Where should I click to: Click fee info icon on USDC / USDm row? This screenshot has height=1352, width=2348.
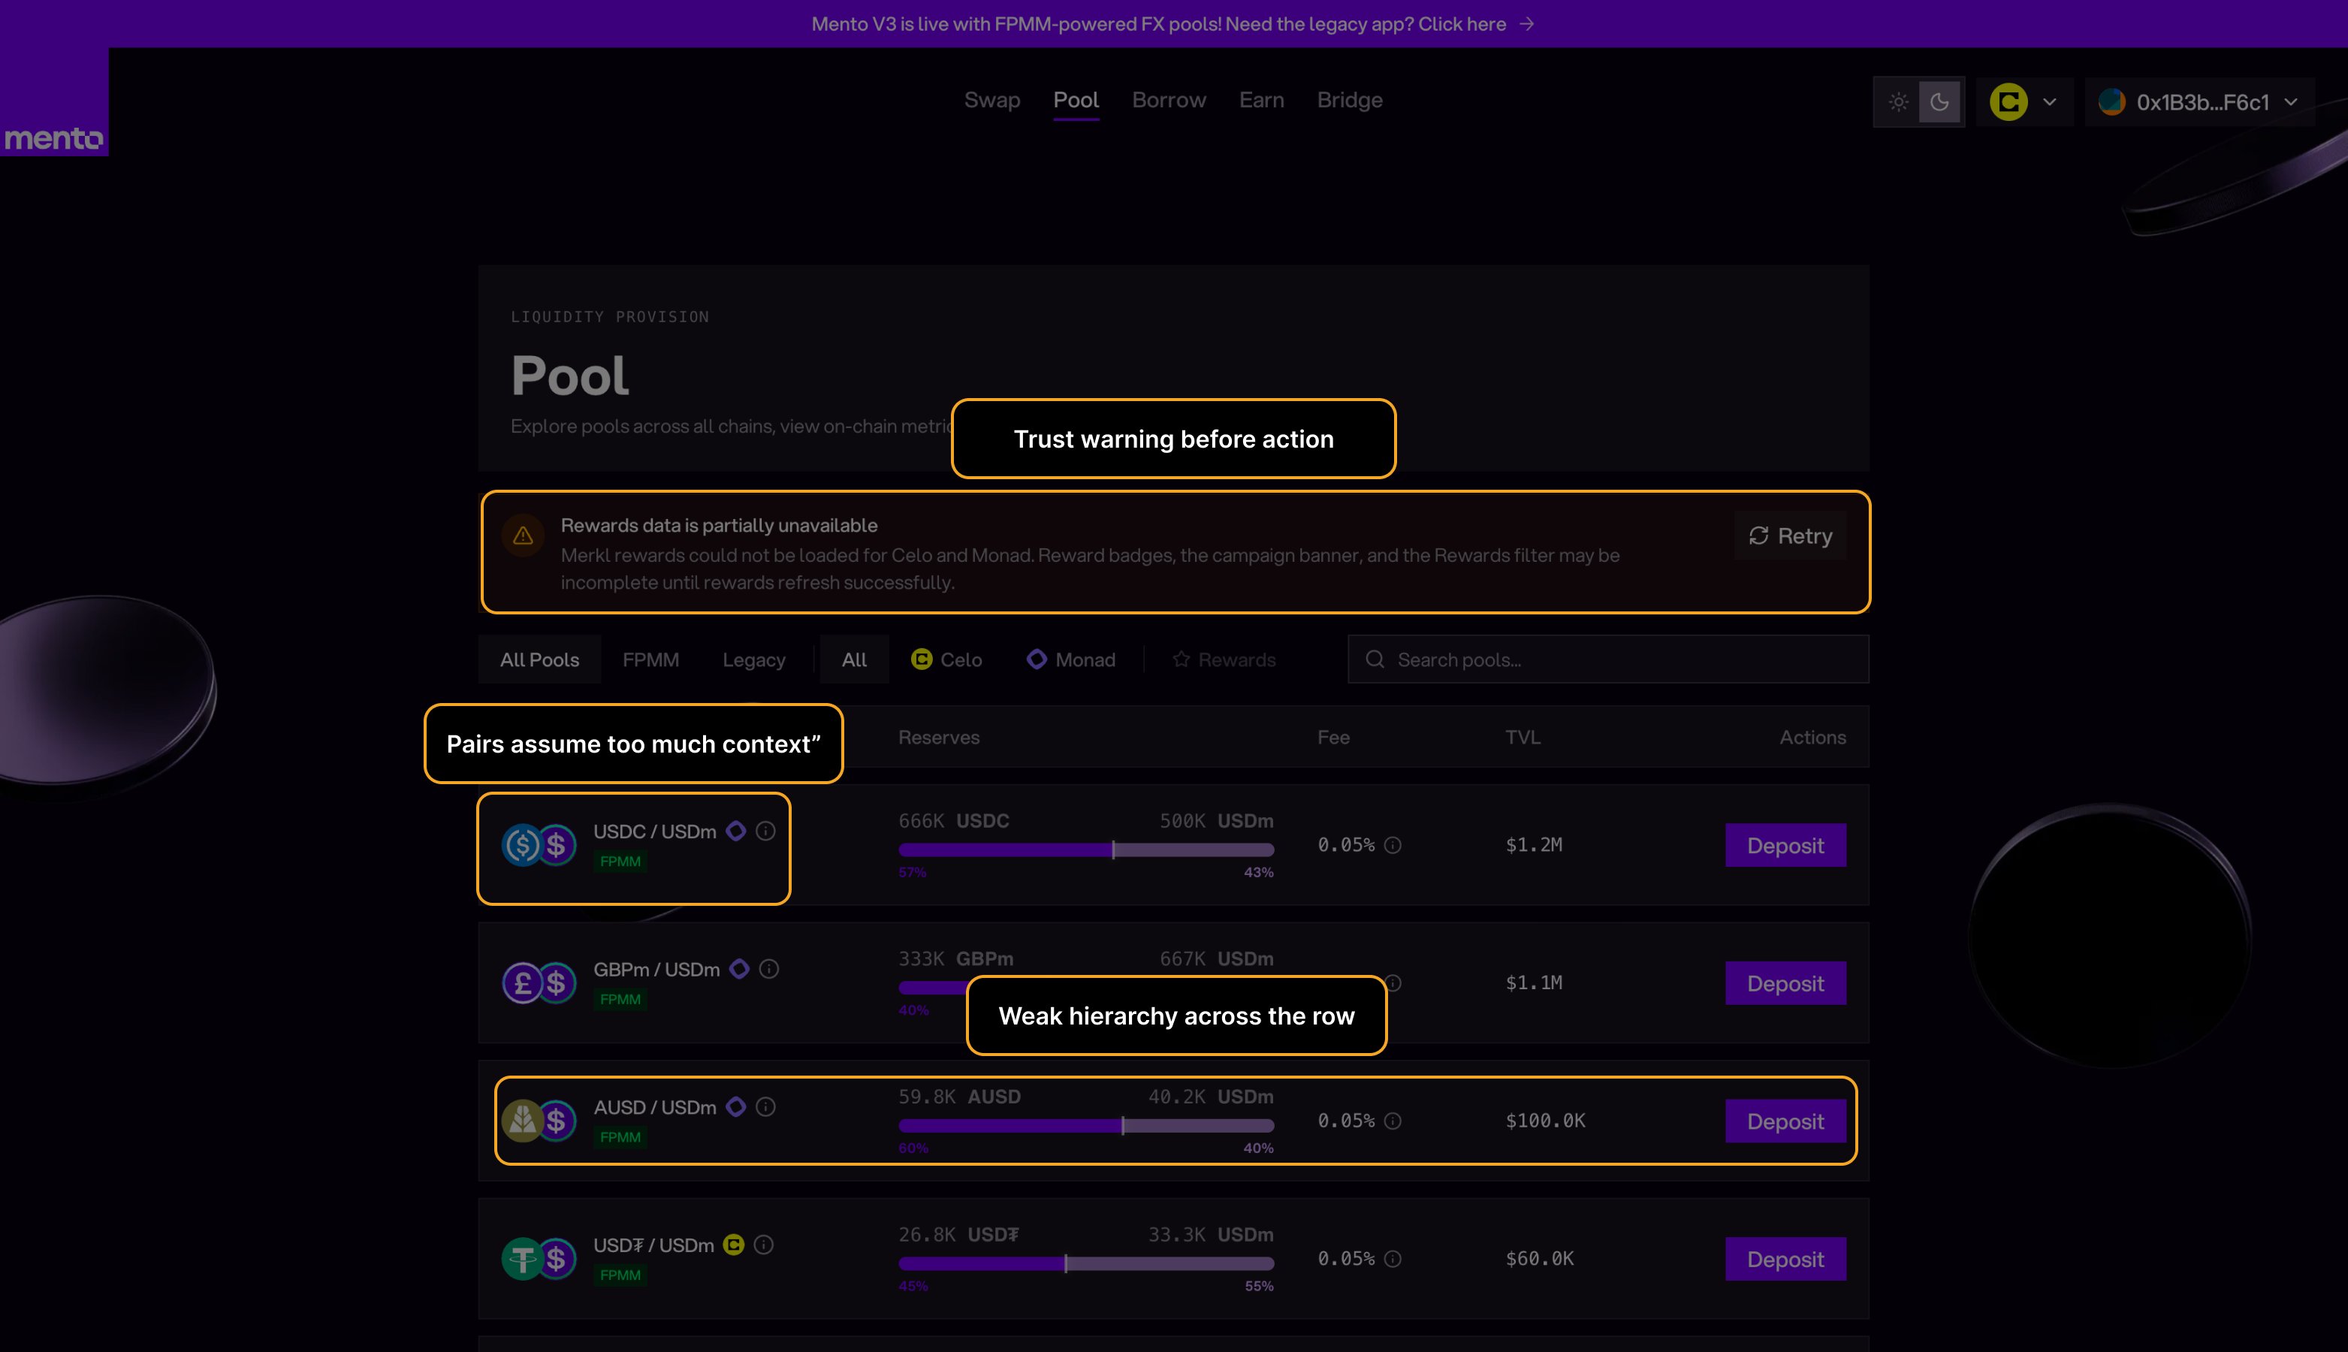point(1393,845)
